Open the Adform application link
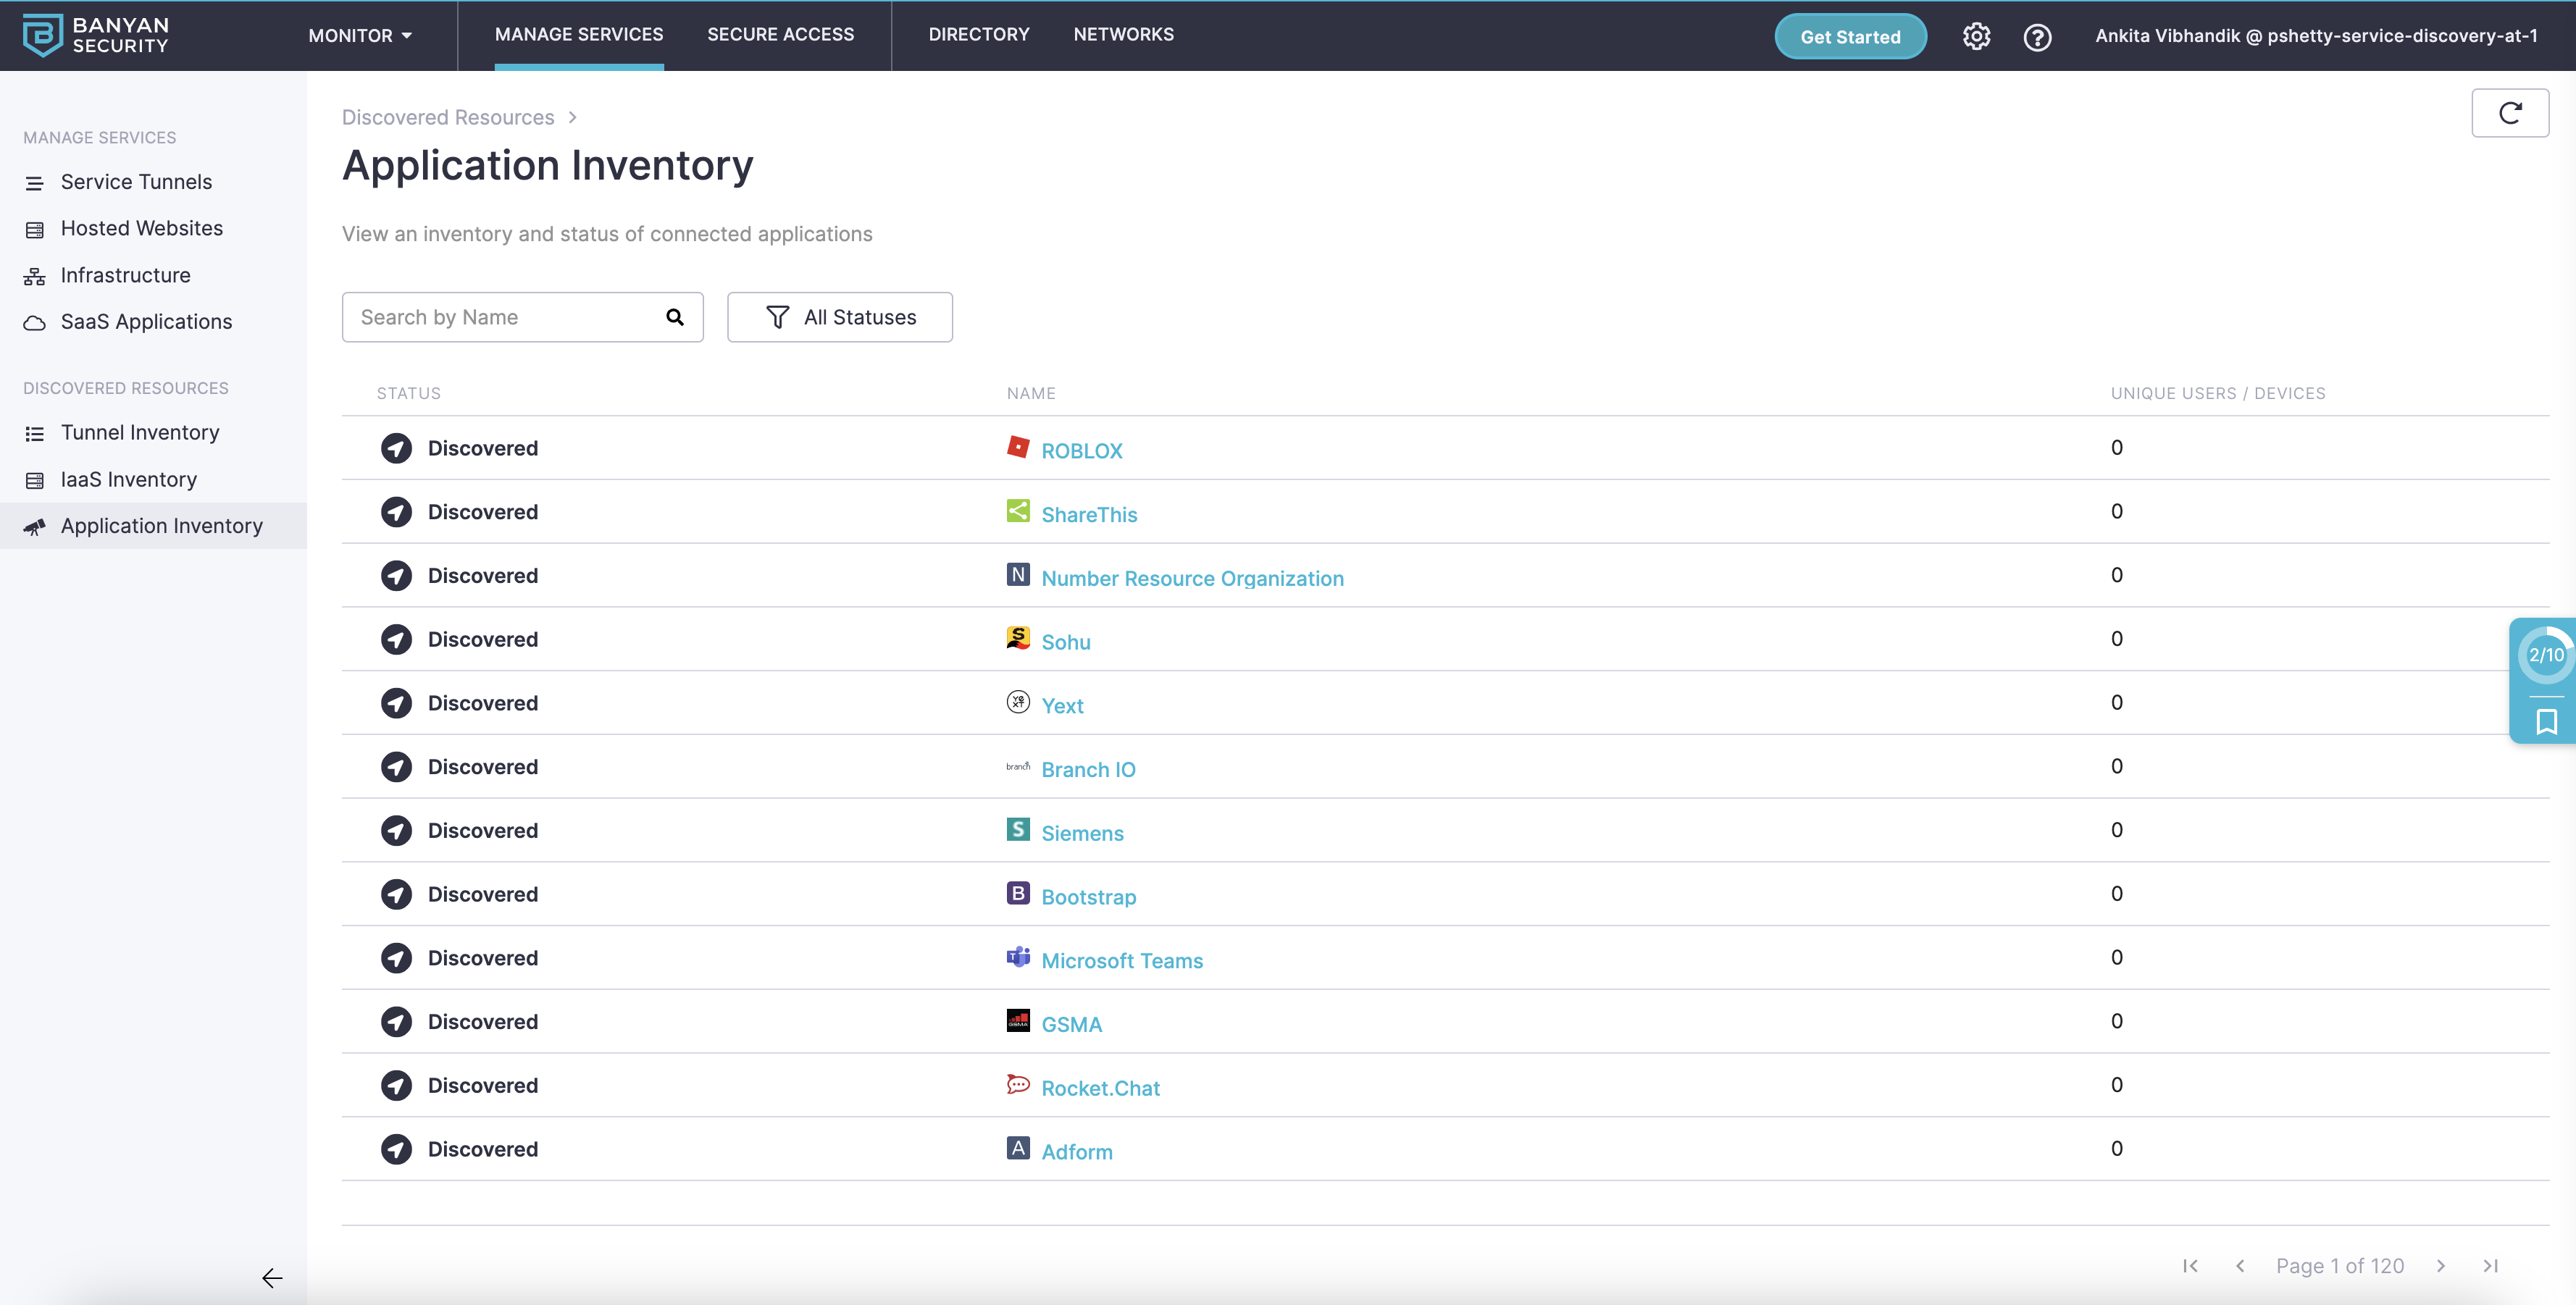 point(1077,1152)
